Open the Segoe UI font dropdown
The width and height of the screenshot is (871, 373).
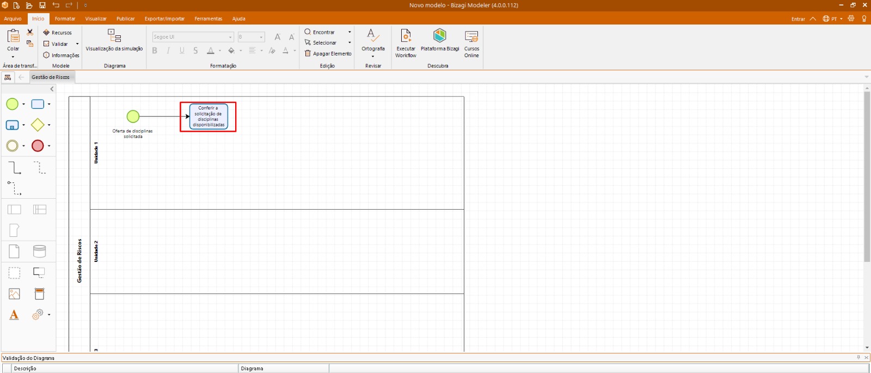pos(231,37)
